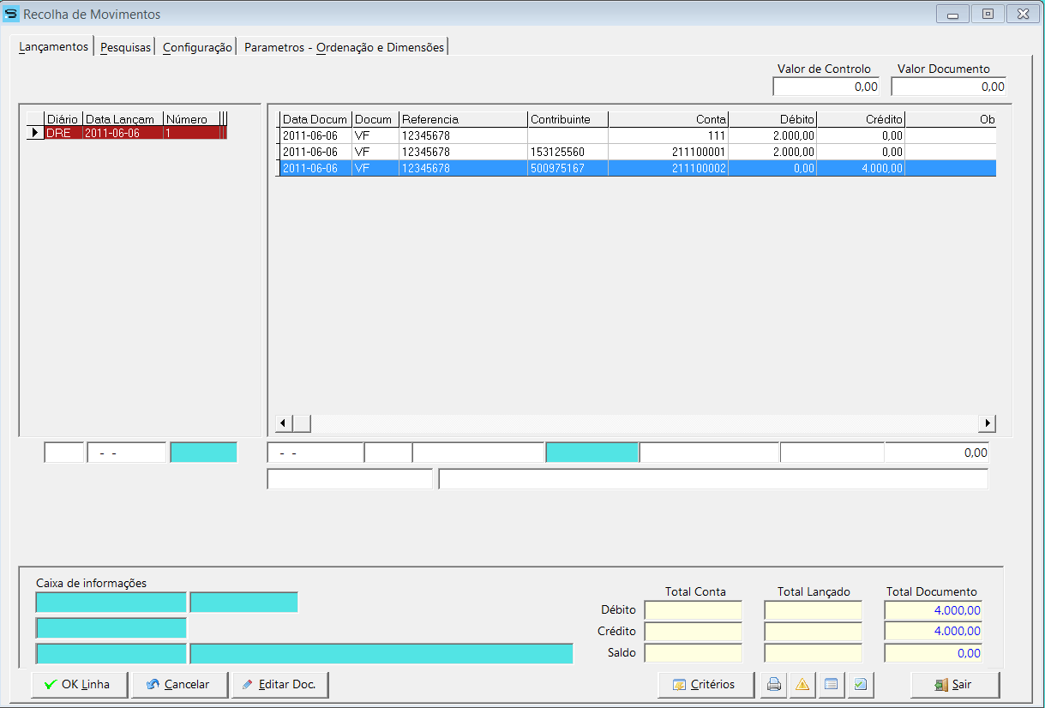Go to Parametros - Ordenação e Dimensões tab
The width and height of the screenshot is (1045, 708).
(x=344, y=48)
